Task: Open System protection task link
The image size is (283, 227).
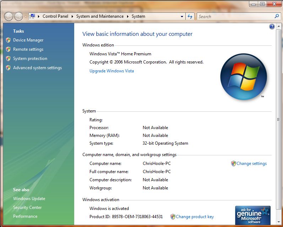Action: coord(30,59)
